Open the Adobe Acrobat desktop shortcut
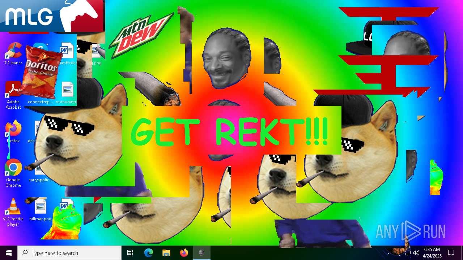Viewport: 463px width, 260px height. tap(13, 95)
